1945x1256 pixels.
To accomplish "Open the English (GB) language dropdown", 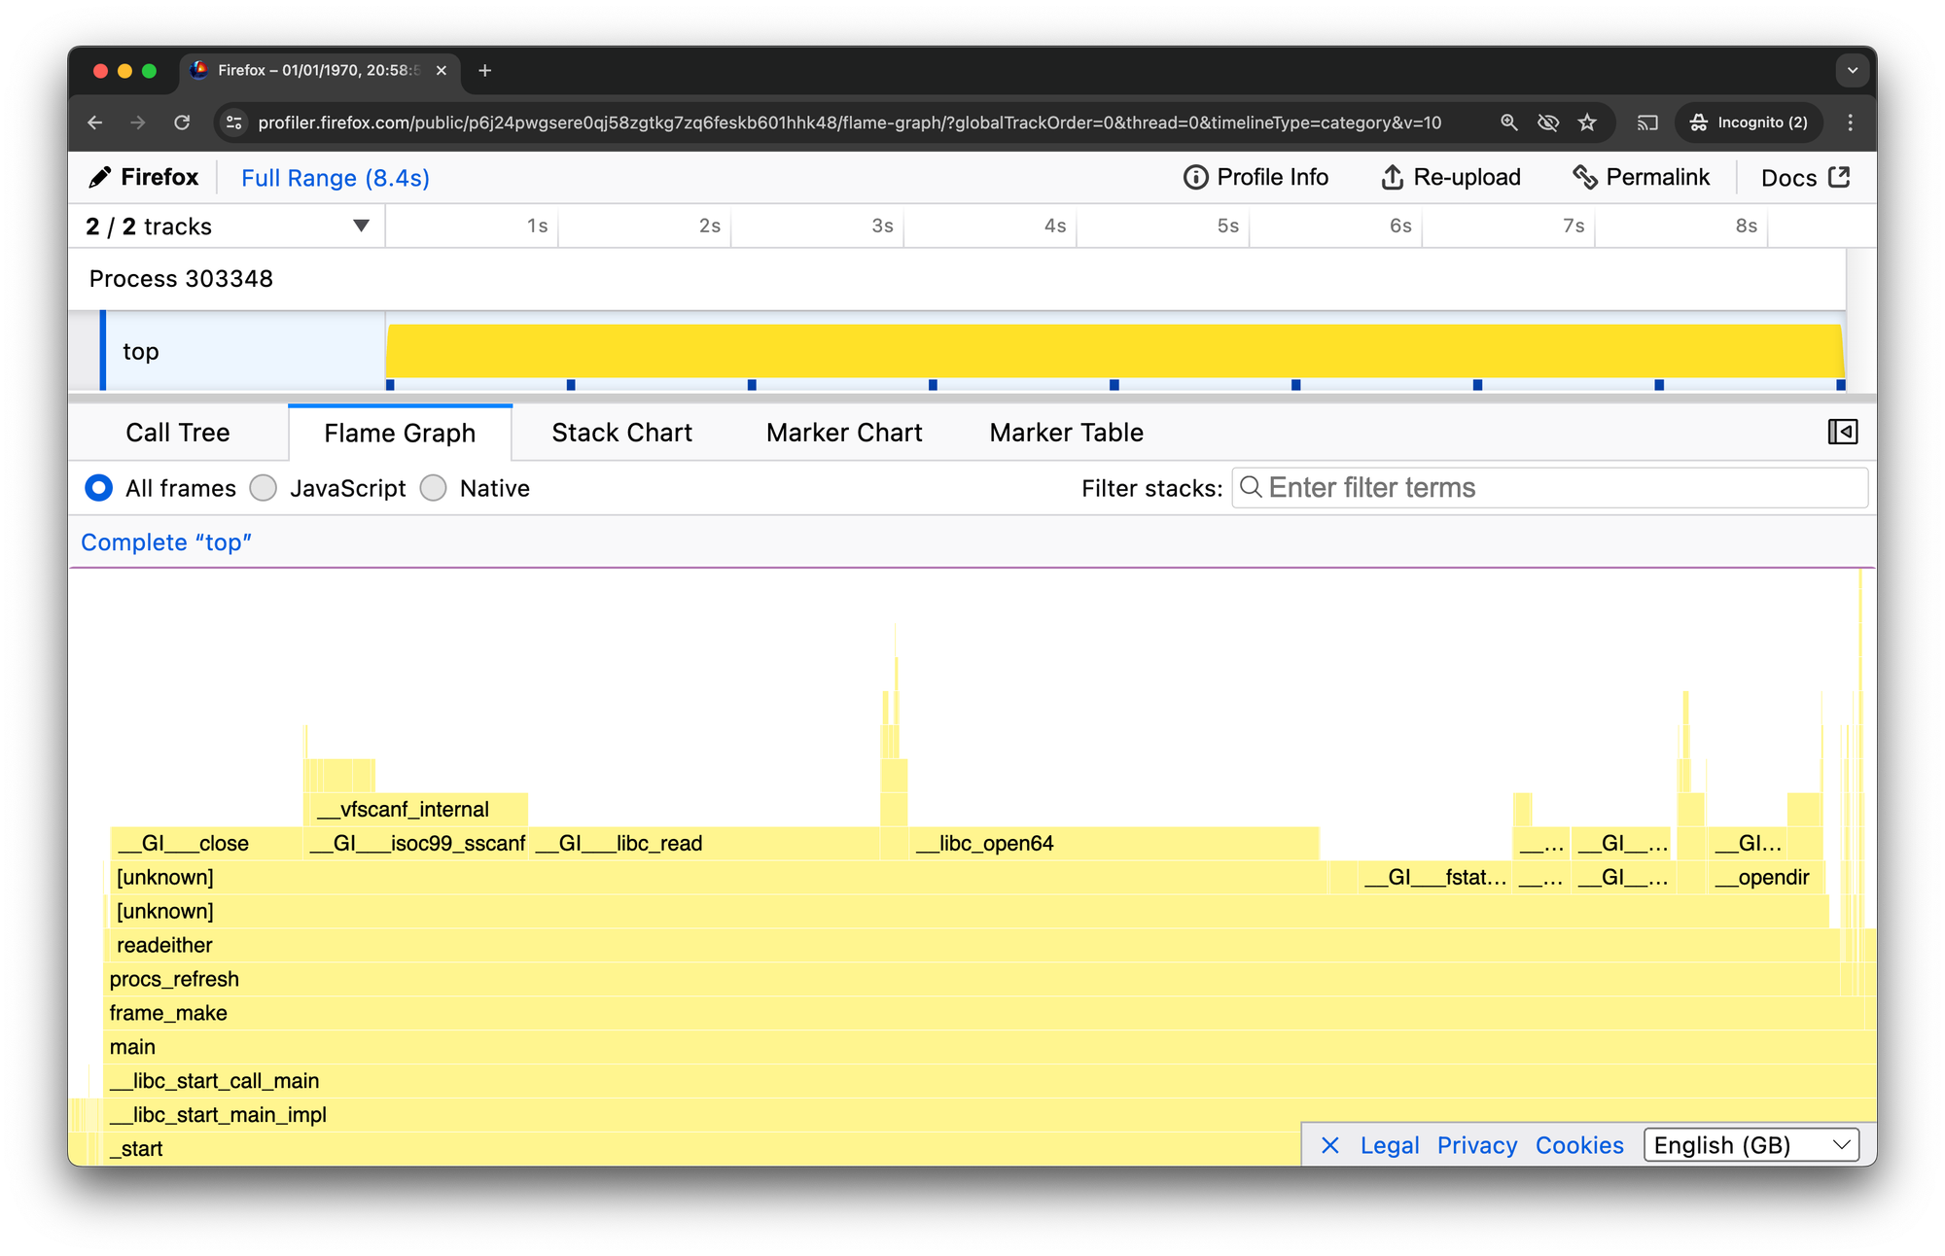I will point(1750,1144).
